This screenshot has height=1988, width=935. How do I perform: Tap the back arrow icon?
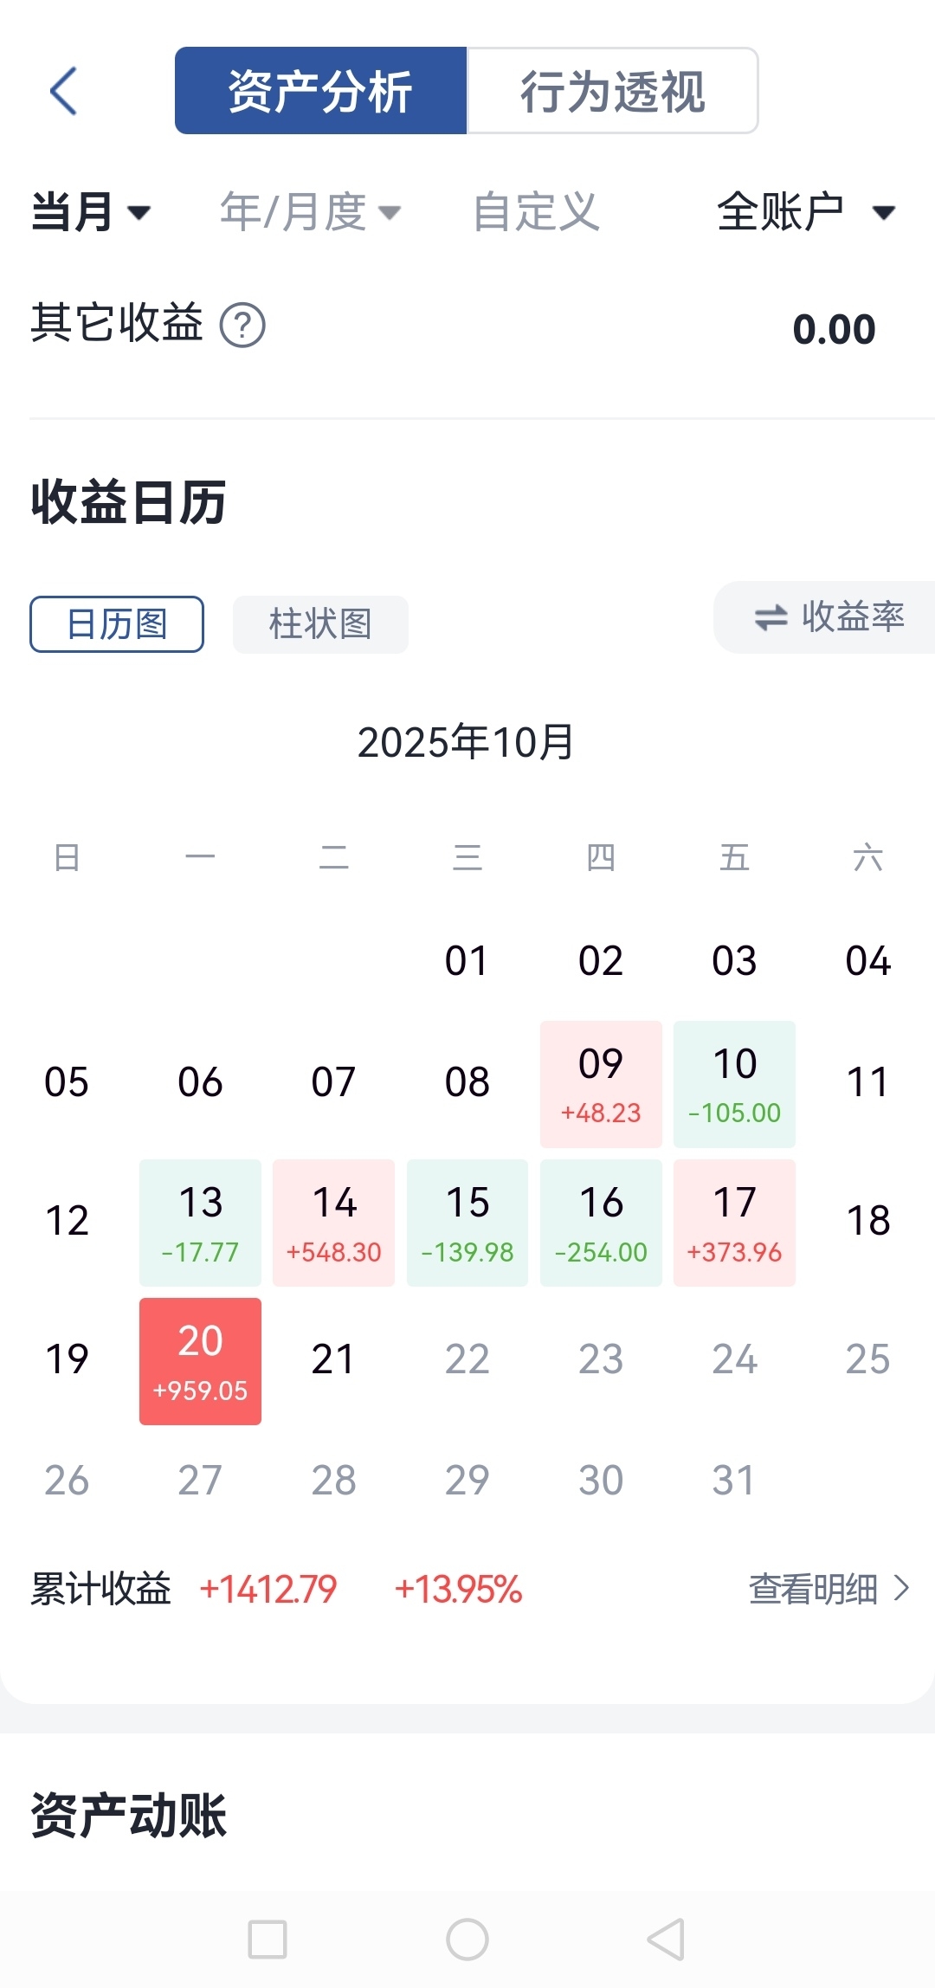point(63,91)
